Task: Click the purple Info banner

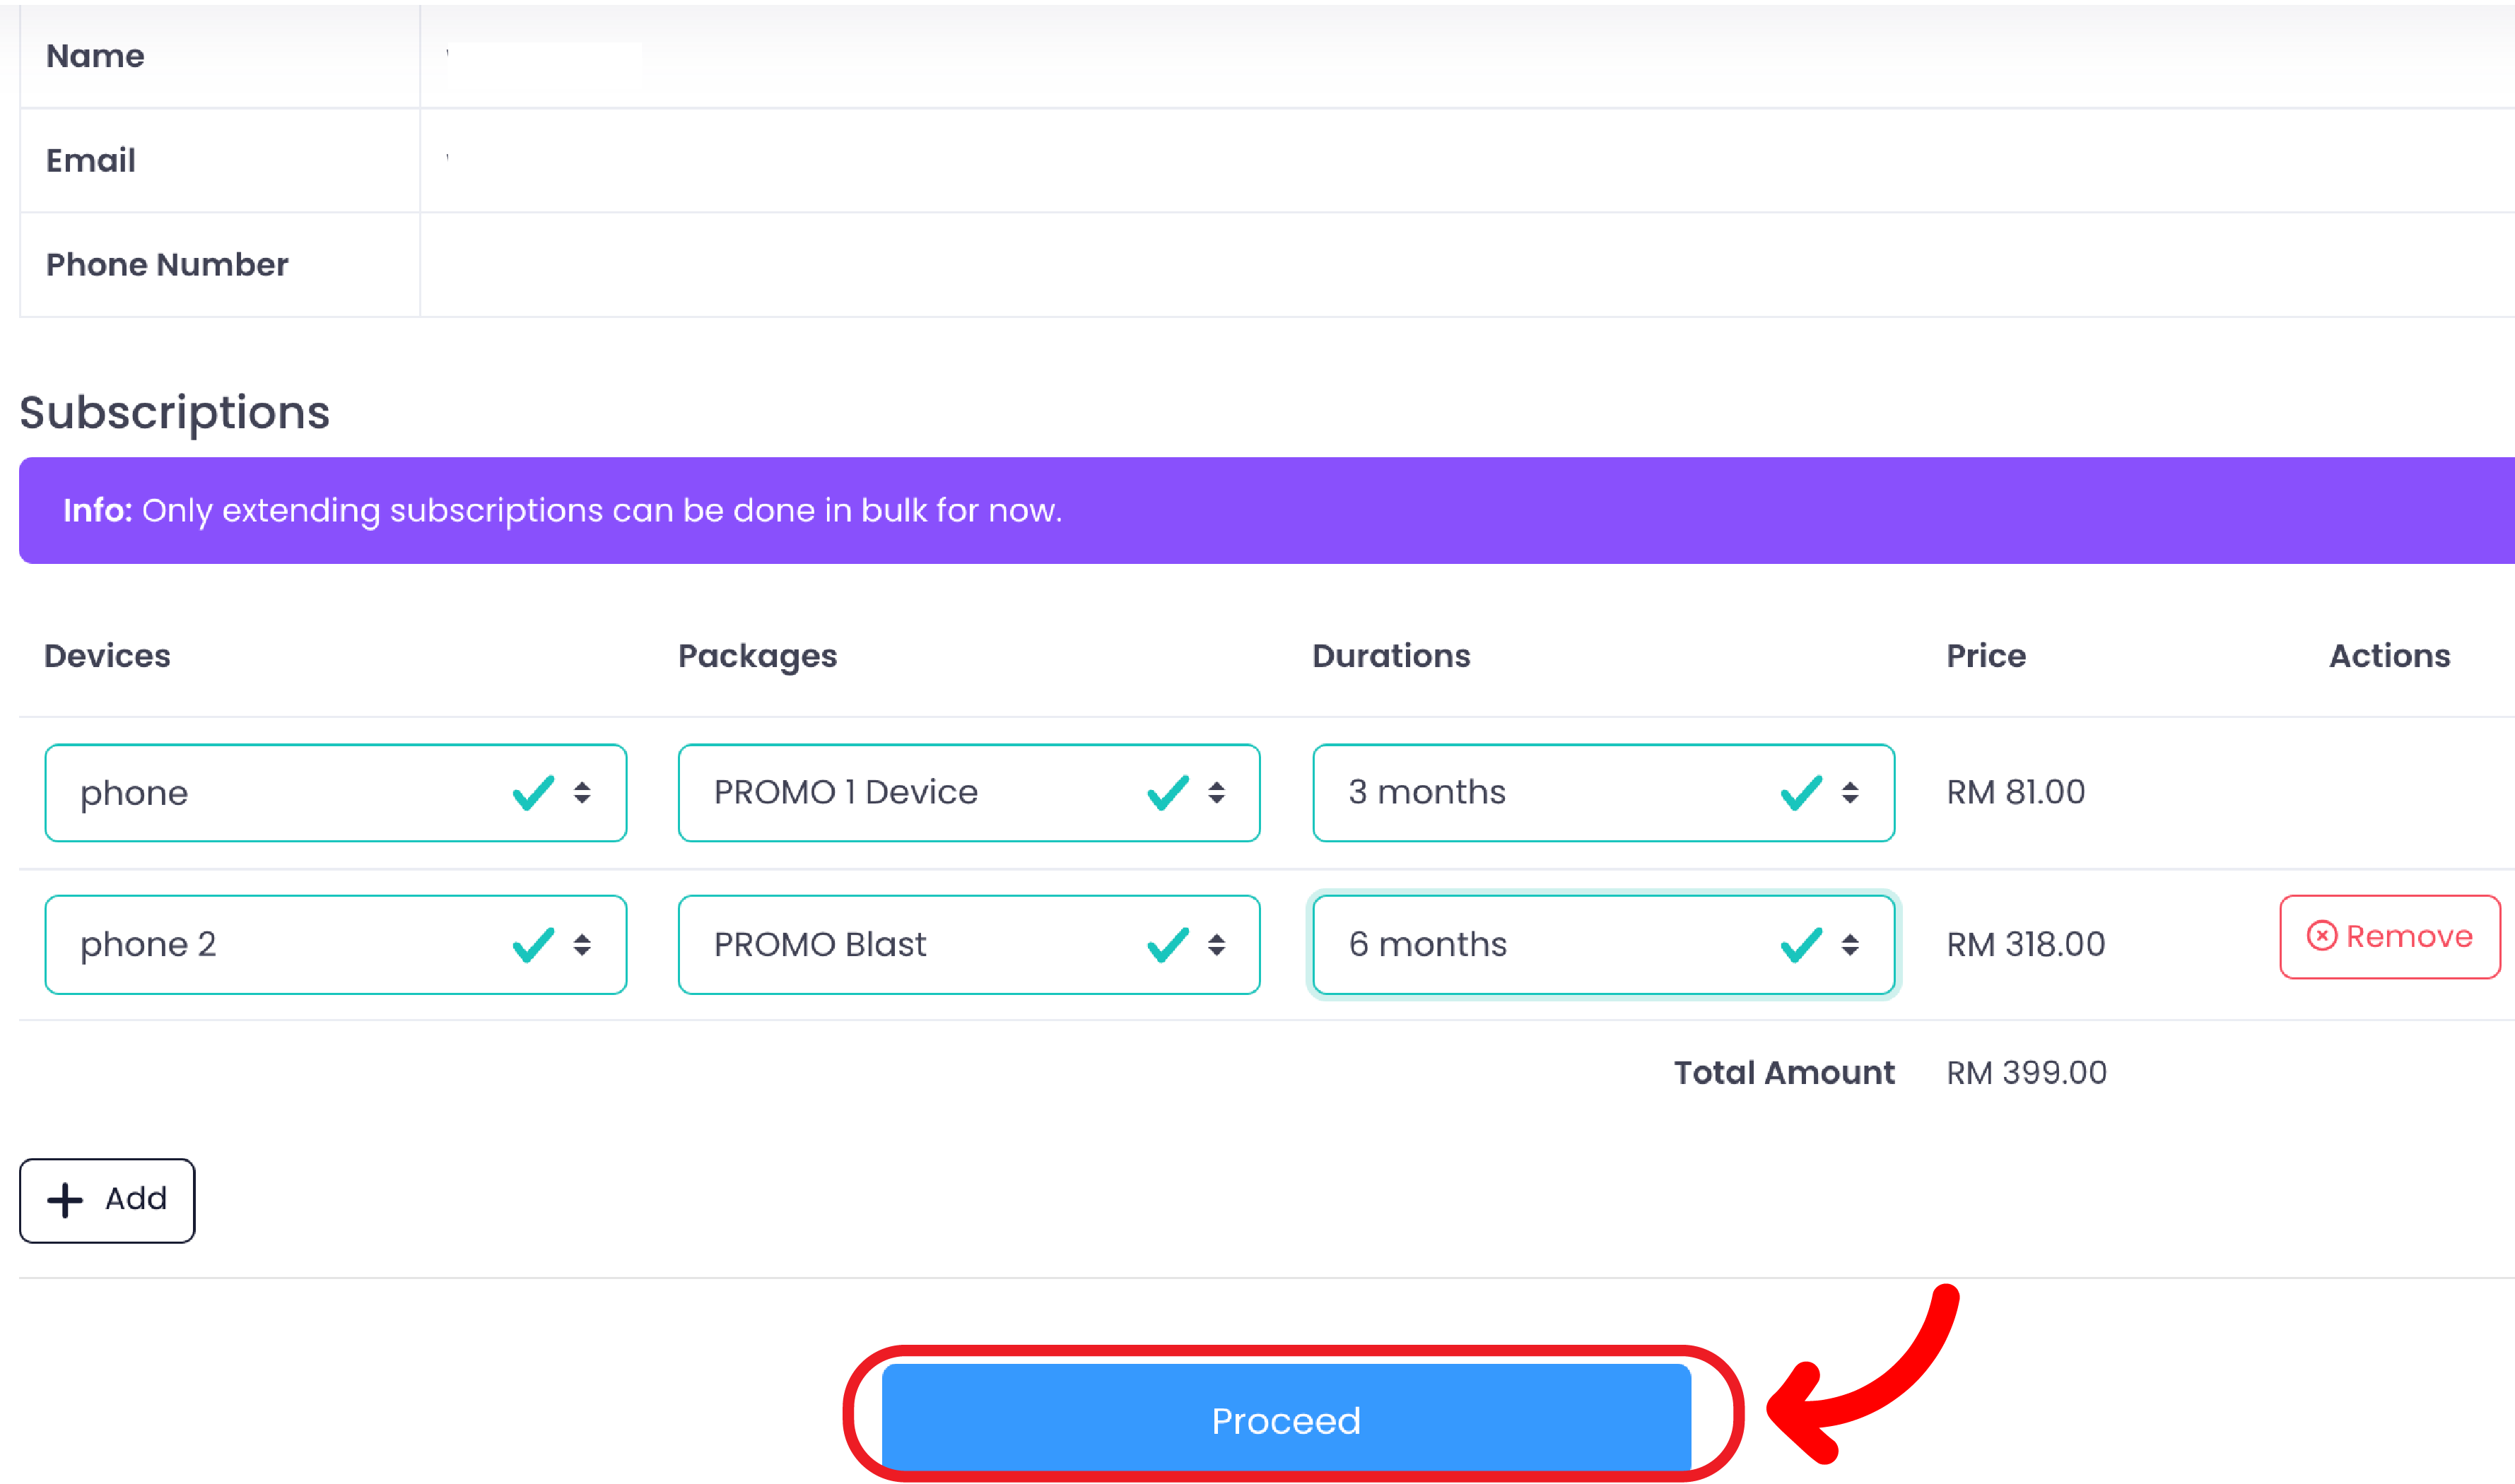Action: [x=1266, y=511]
